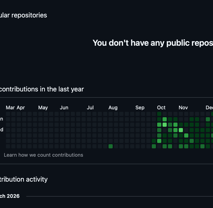Click the Aug month label on contribution graph

pos(113,108)
